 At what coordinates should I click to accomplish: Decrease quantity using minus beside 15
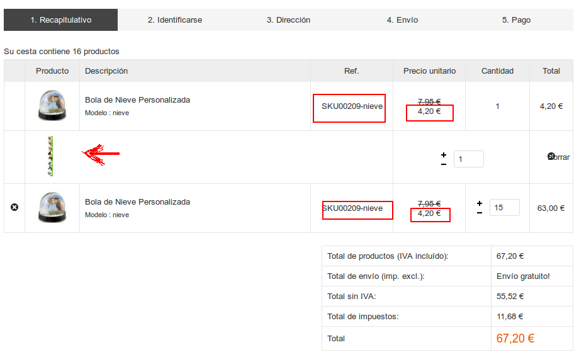(x=480, y=213)
